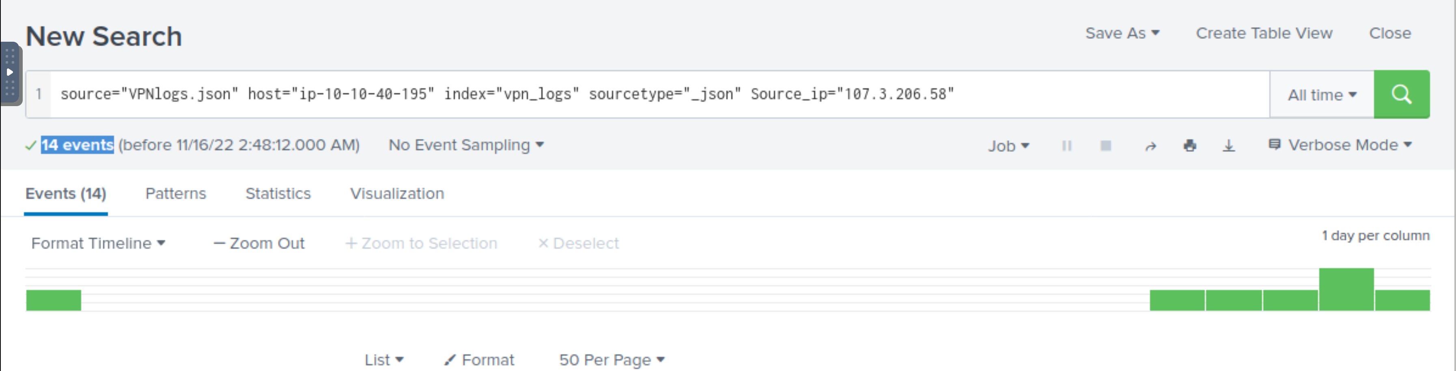Open No Event Sampling dropdown

coord(466,145)
